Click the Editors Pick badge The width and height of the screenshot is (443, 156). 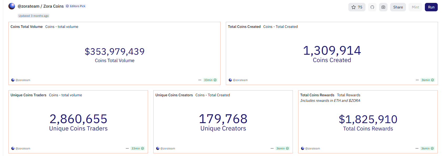coord(76,6)
